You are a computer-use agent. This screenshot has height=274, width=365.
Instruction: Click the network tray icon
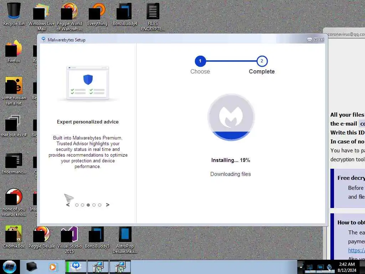pos(320,267)
